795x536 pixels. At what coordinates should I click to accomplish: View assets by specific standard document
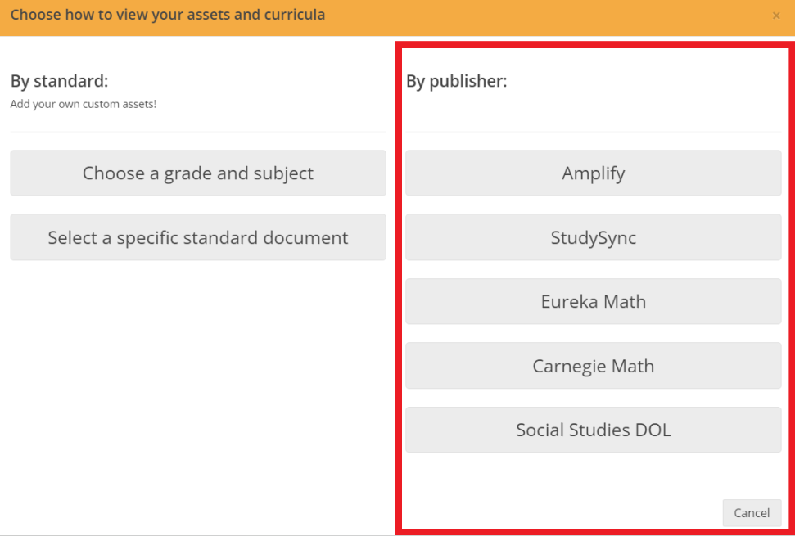198,237
